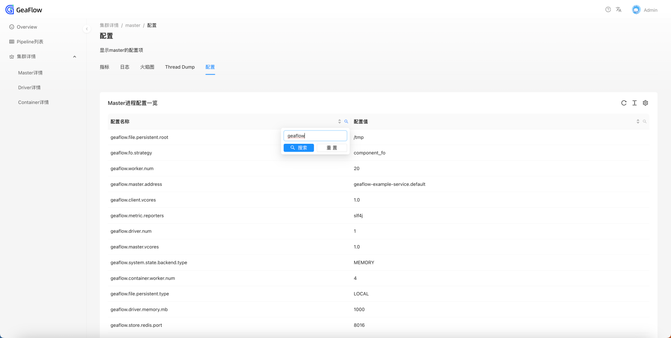The image size is (671, 338).
Task: Open Container详情 from the sidebar
Action: 33,102
